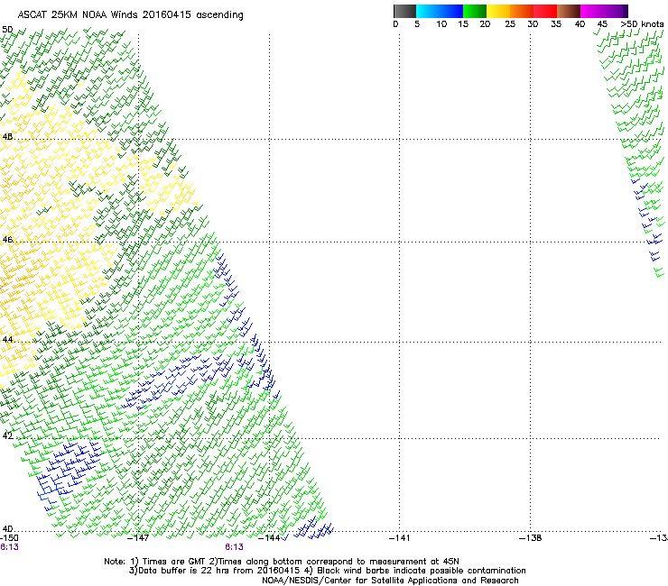Click the 'Times are GMT' note line
Screen dimensions: 668x586
coord(282,562)
